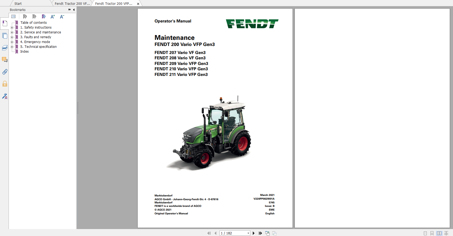Go to next view

[x=274, y=233]
